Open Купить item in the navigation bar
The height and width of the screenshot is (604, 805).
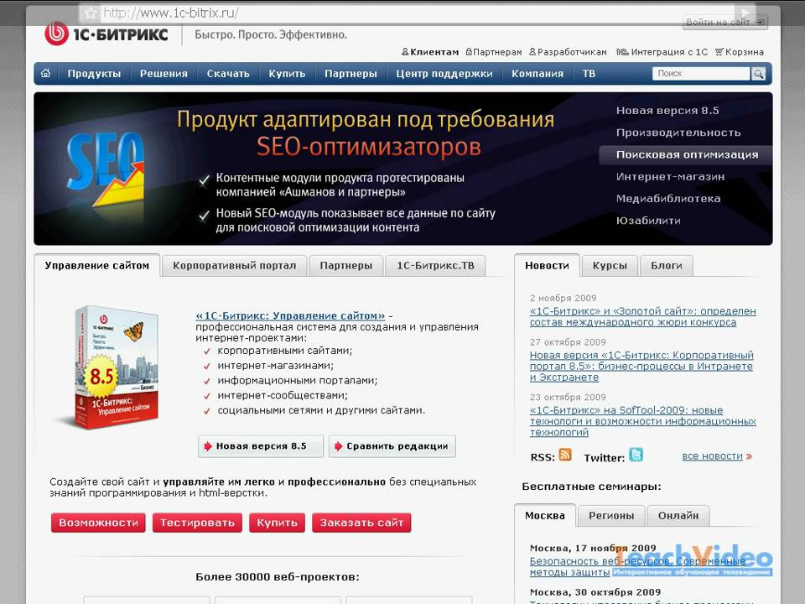coord(287,74)
